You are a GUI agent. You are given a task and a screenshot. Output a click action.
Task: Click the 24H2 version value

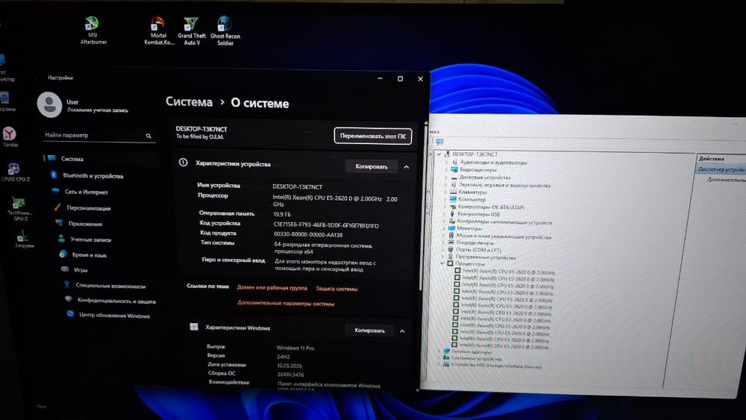pos(283,357)
